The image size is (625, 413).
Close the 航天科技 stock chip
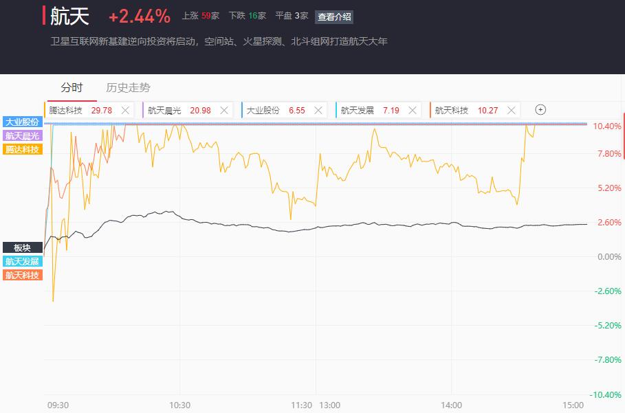[x=511, y=110]
